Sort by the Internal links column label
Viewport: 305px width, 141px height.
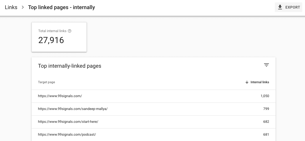pos(260,82)
